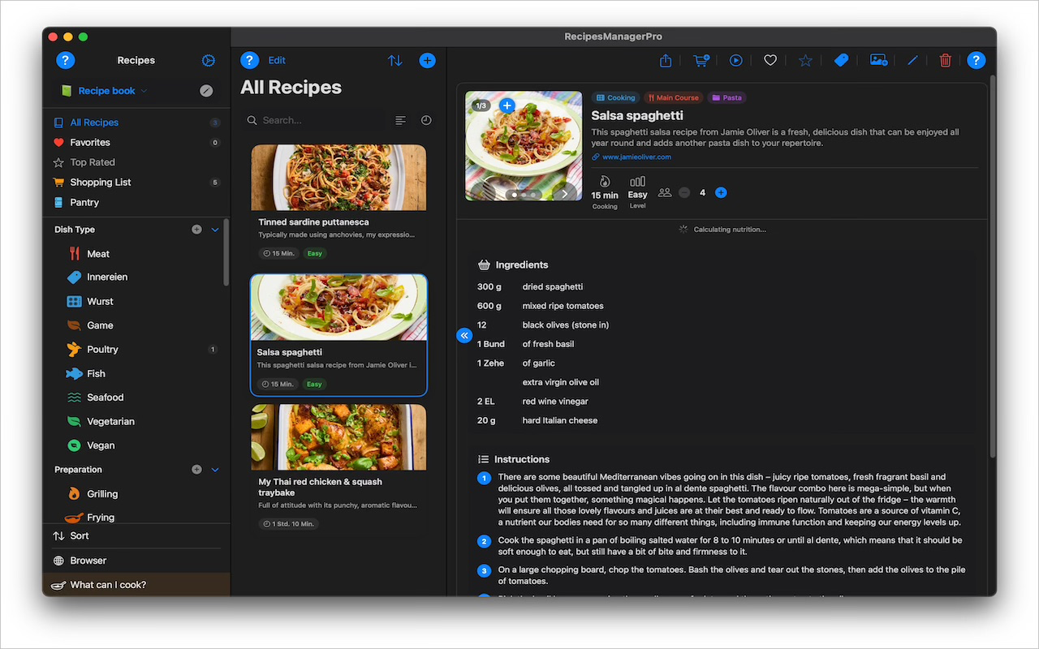Screen dimensions: 1039x649
Task: Add photo using the plus on the recipe image
Action: pyautogui.click(x=507, y=105)
